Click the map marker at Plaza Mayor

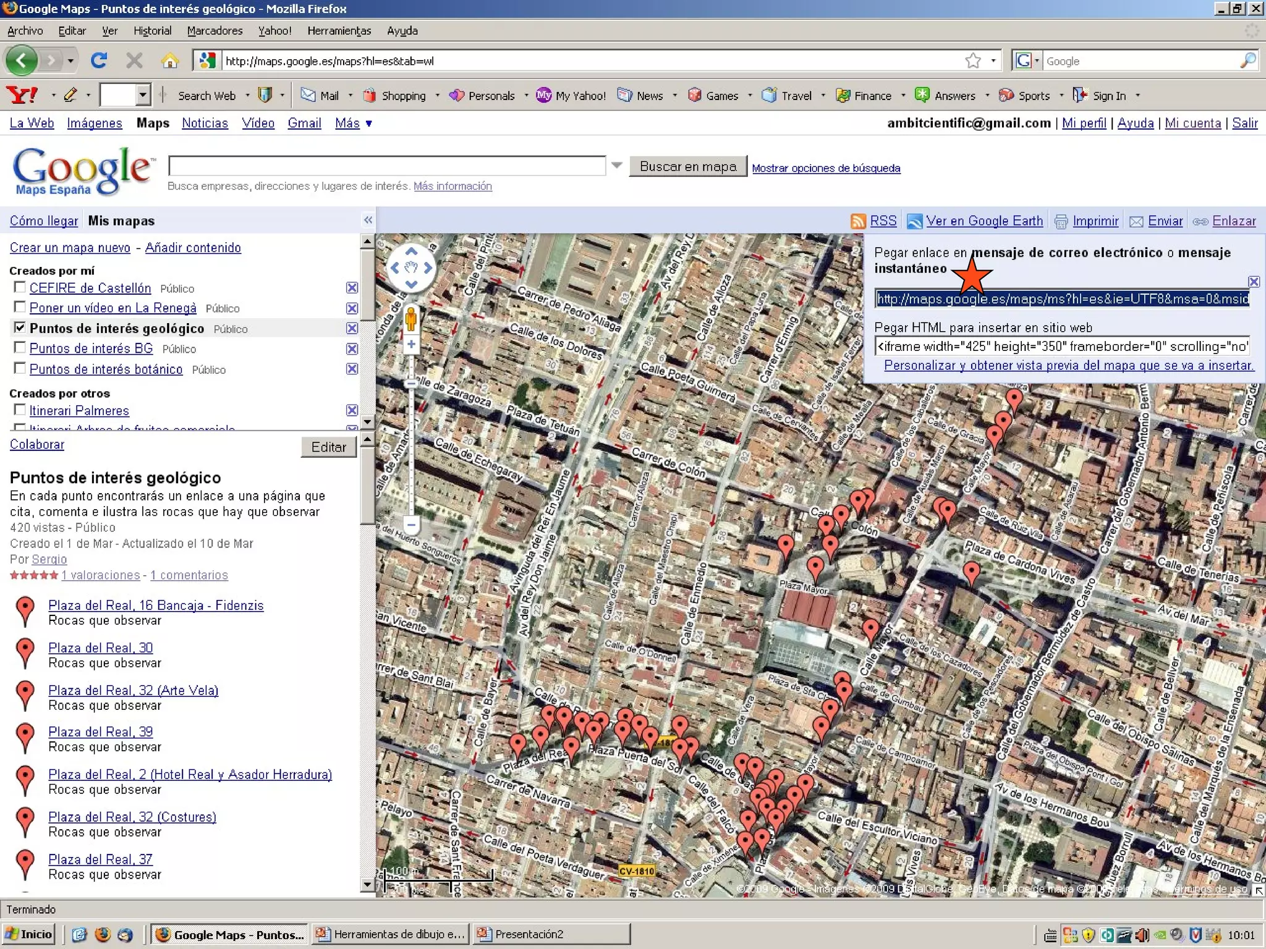tap(815, 568)
